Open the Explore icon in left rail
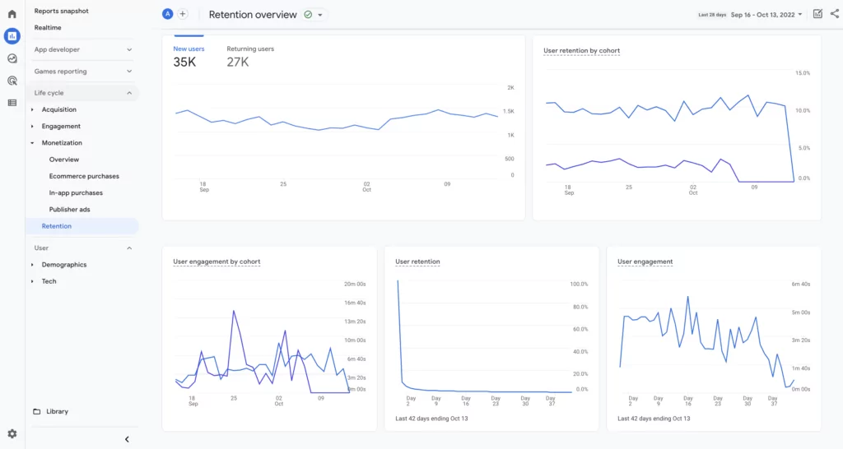This screenshot has height=449, width=843. (x=12, y=58)
